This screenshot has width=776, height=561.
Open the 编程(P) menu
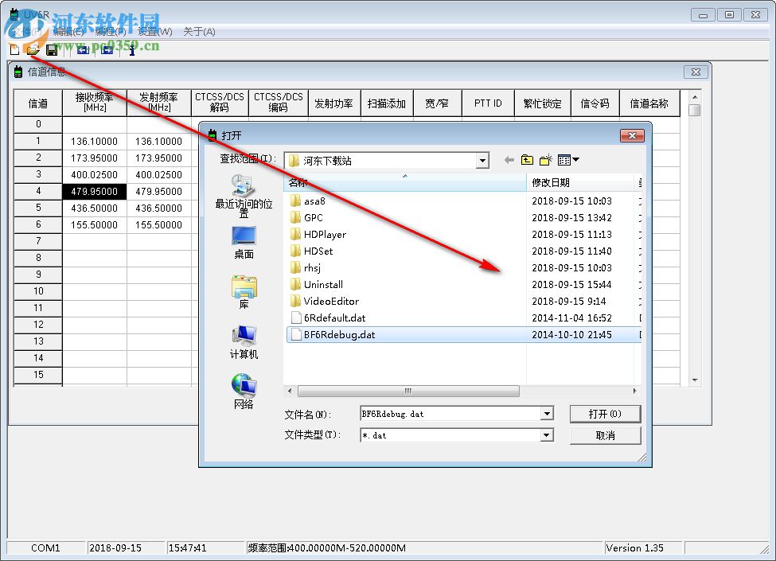click(x=111, y=32)
